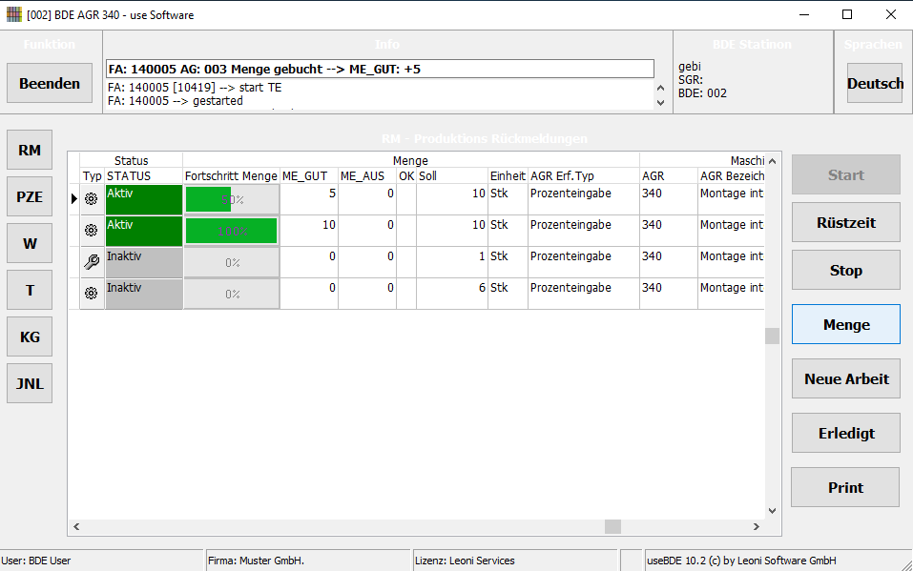
Task: Click the Inaktiv status cell in the wrench row
Action: pos(144,262)
